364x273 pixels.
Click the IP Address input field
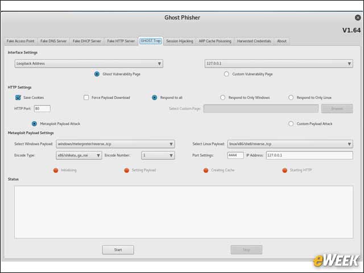click(x=309, y=155)
